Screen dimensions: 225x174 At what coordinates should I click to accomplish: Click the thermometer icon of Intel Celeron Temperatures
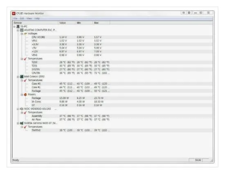(25, 80)
